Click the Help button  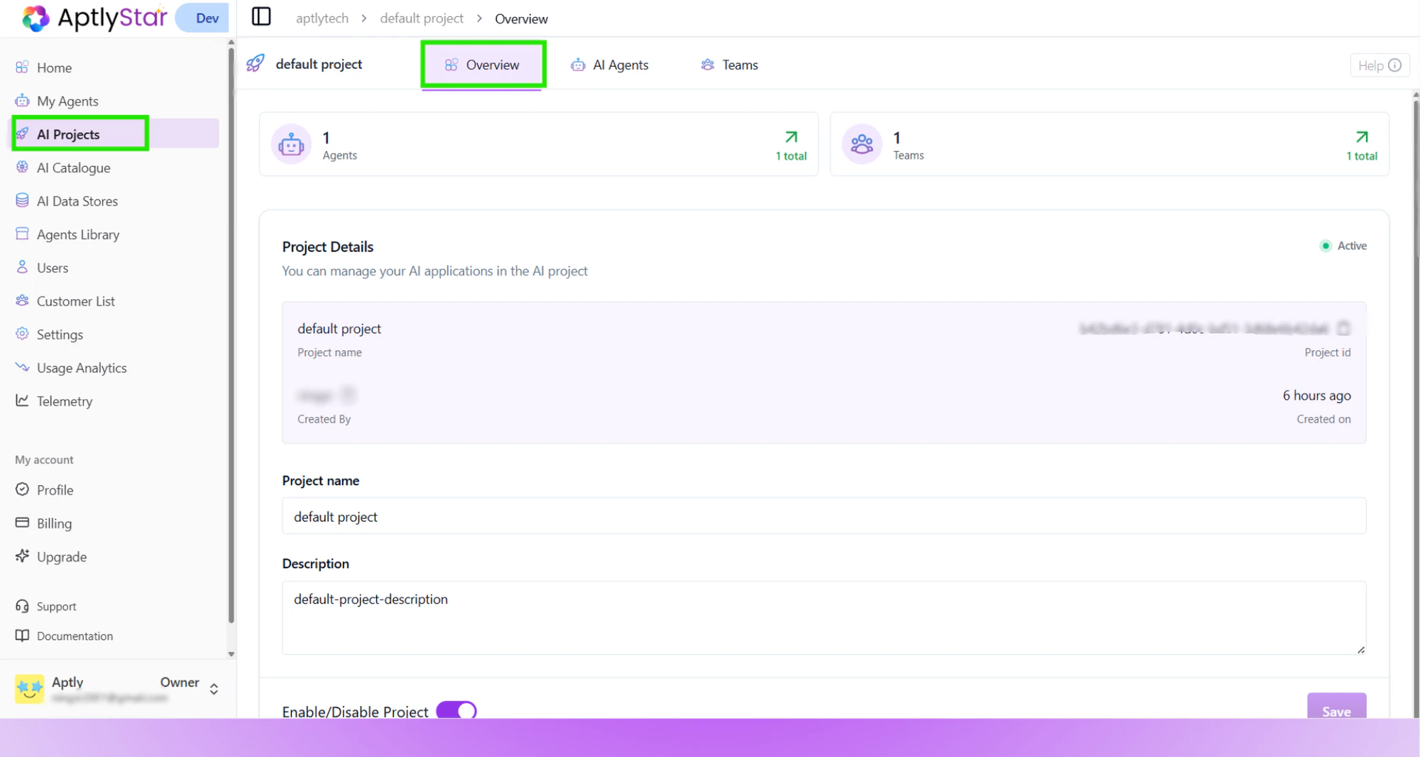(x=1380, y=65)
